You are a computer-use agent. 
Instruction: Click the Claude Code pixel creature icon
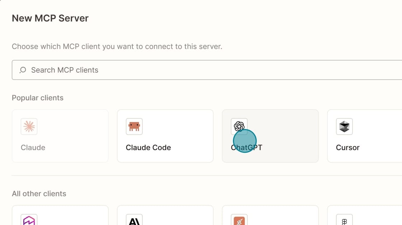[x=134, y=127]
